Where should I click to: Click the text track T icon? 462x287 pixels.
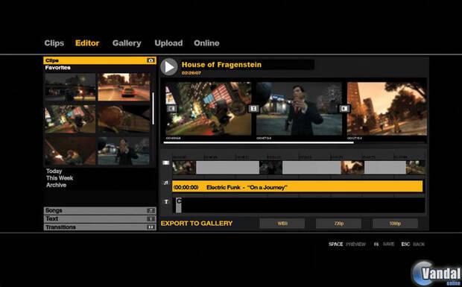click(166, 202)
